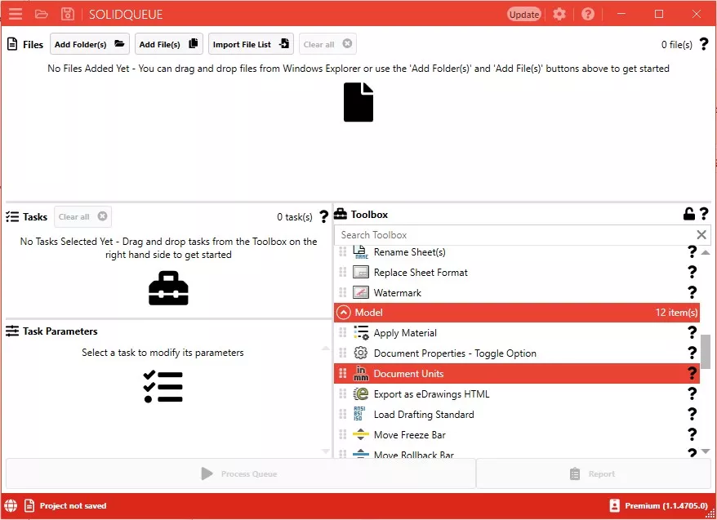This screenshot has width=717, height=520.
Task: Click the Toolbox scroll-up arrow
Action: coord(704,251)
